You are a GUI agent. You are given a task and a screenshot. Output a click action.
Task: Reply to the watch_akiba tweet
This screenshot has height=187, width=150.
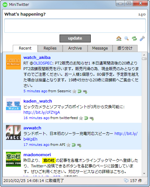(80, 91)
